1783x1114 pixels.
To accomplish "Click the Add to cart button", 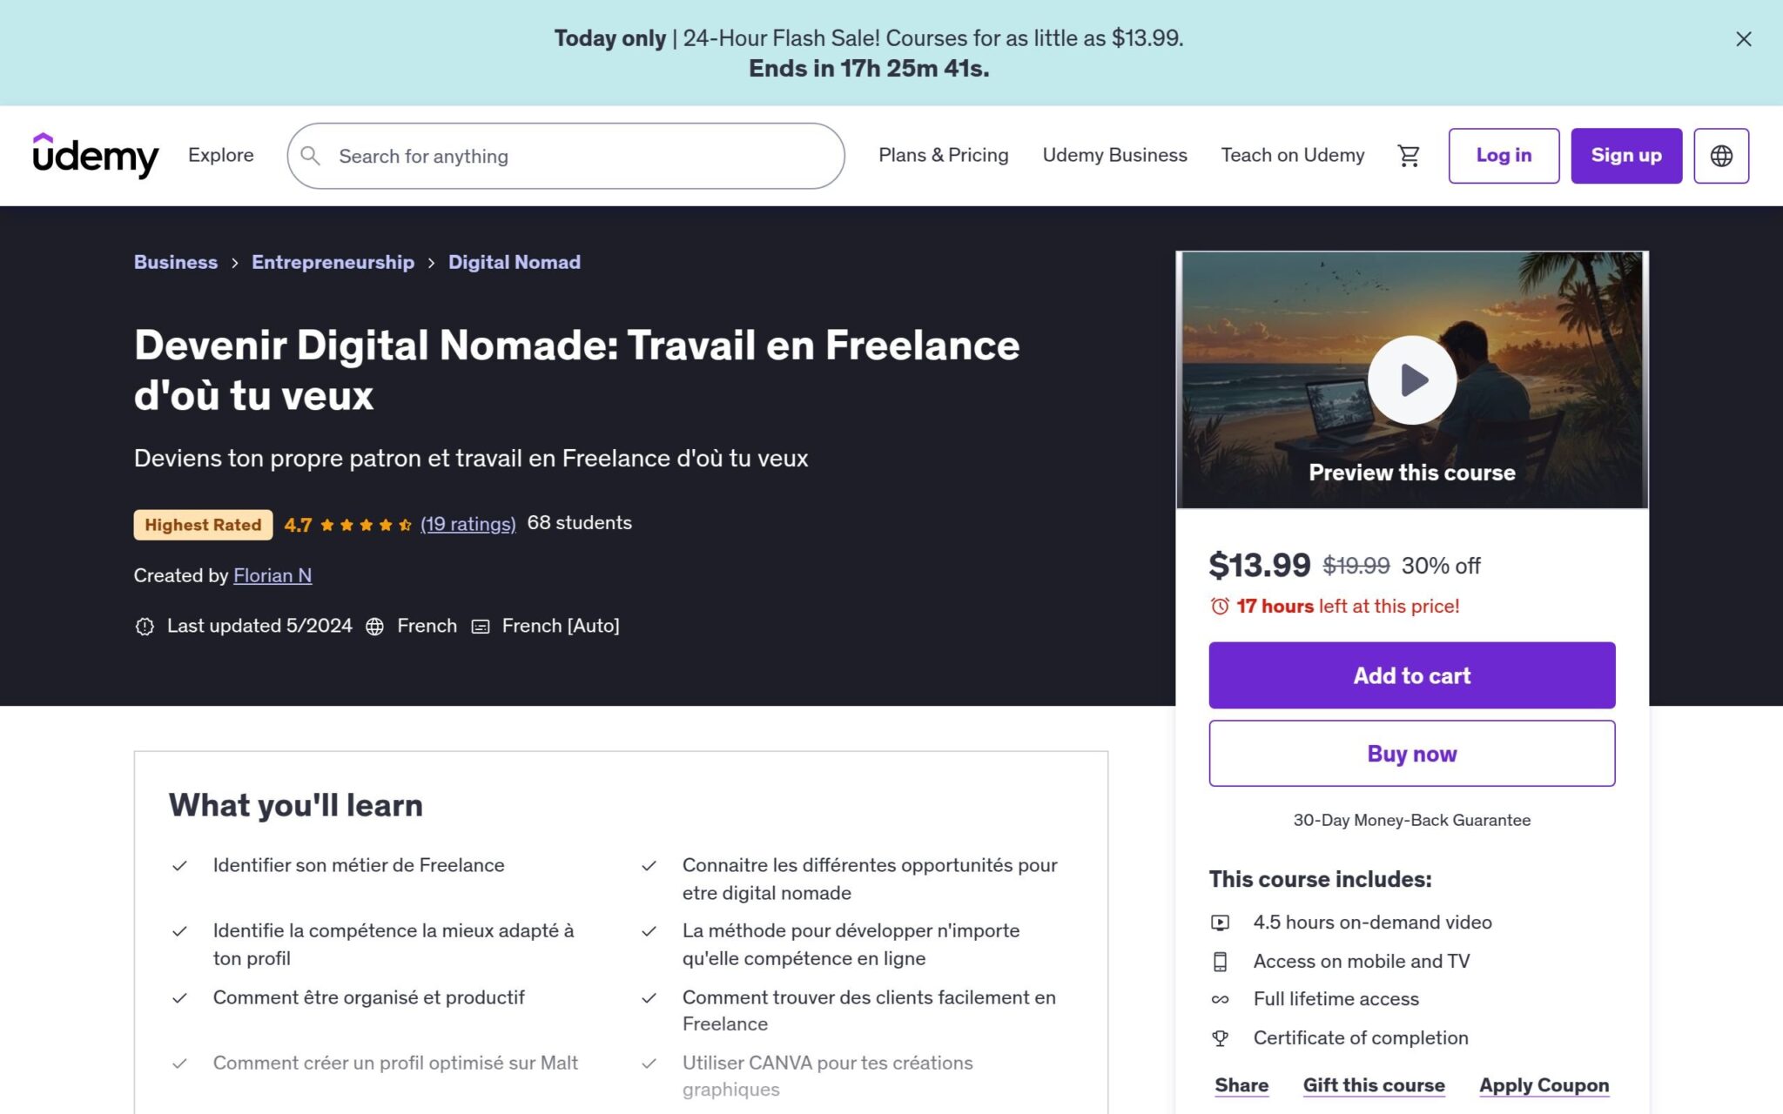I will (1410, 674).
